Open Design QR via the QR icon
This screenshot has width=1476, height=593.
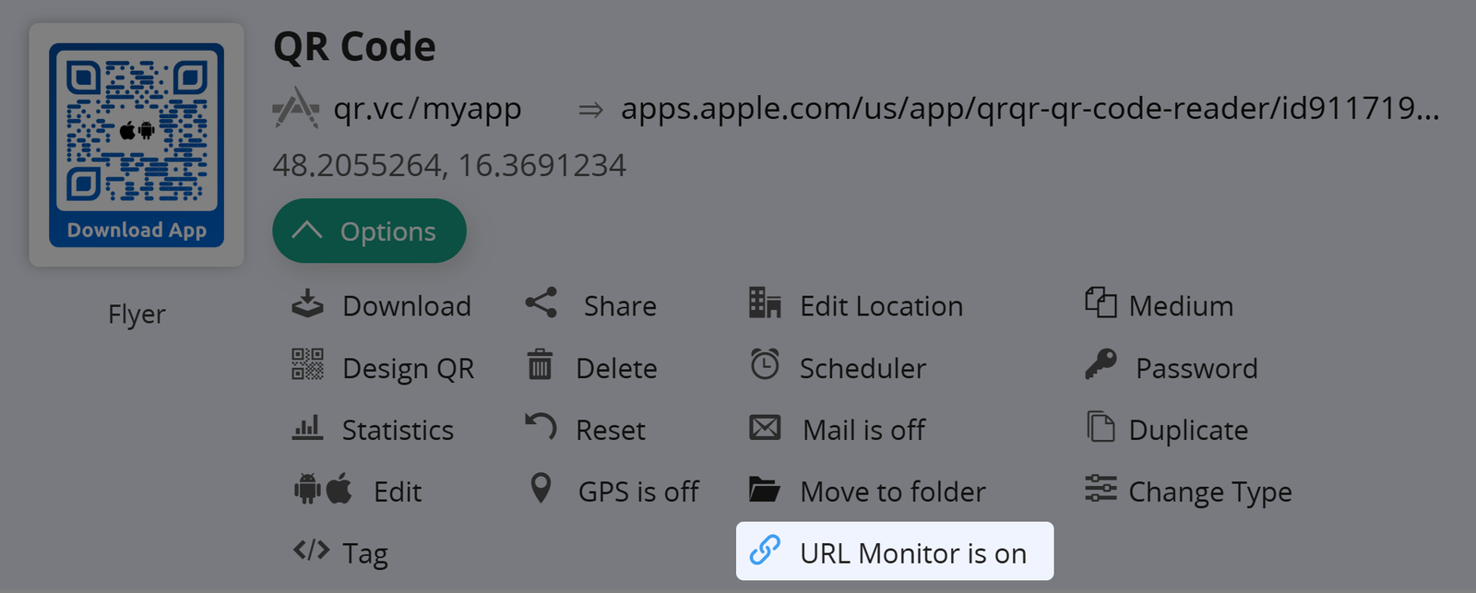tap(307, 365)
